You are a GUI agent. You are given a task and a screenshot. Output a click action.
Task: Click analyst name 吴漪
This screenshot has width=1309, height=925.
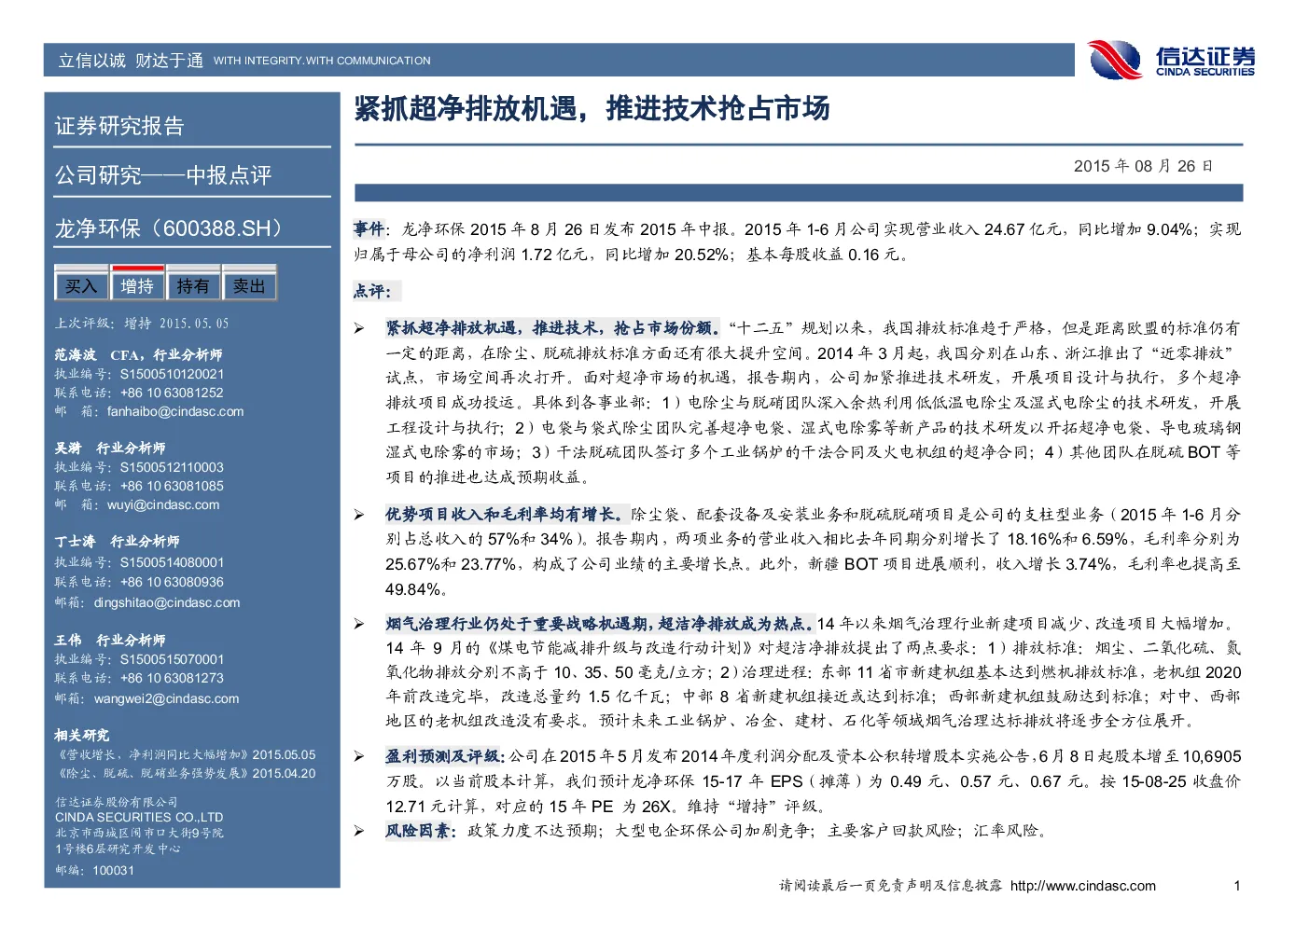pyautogui.click(x=68, y=448)
